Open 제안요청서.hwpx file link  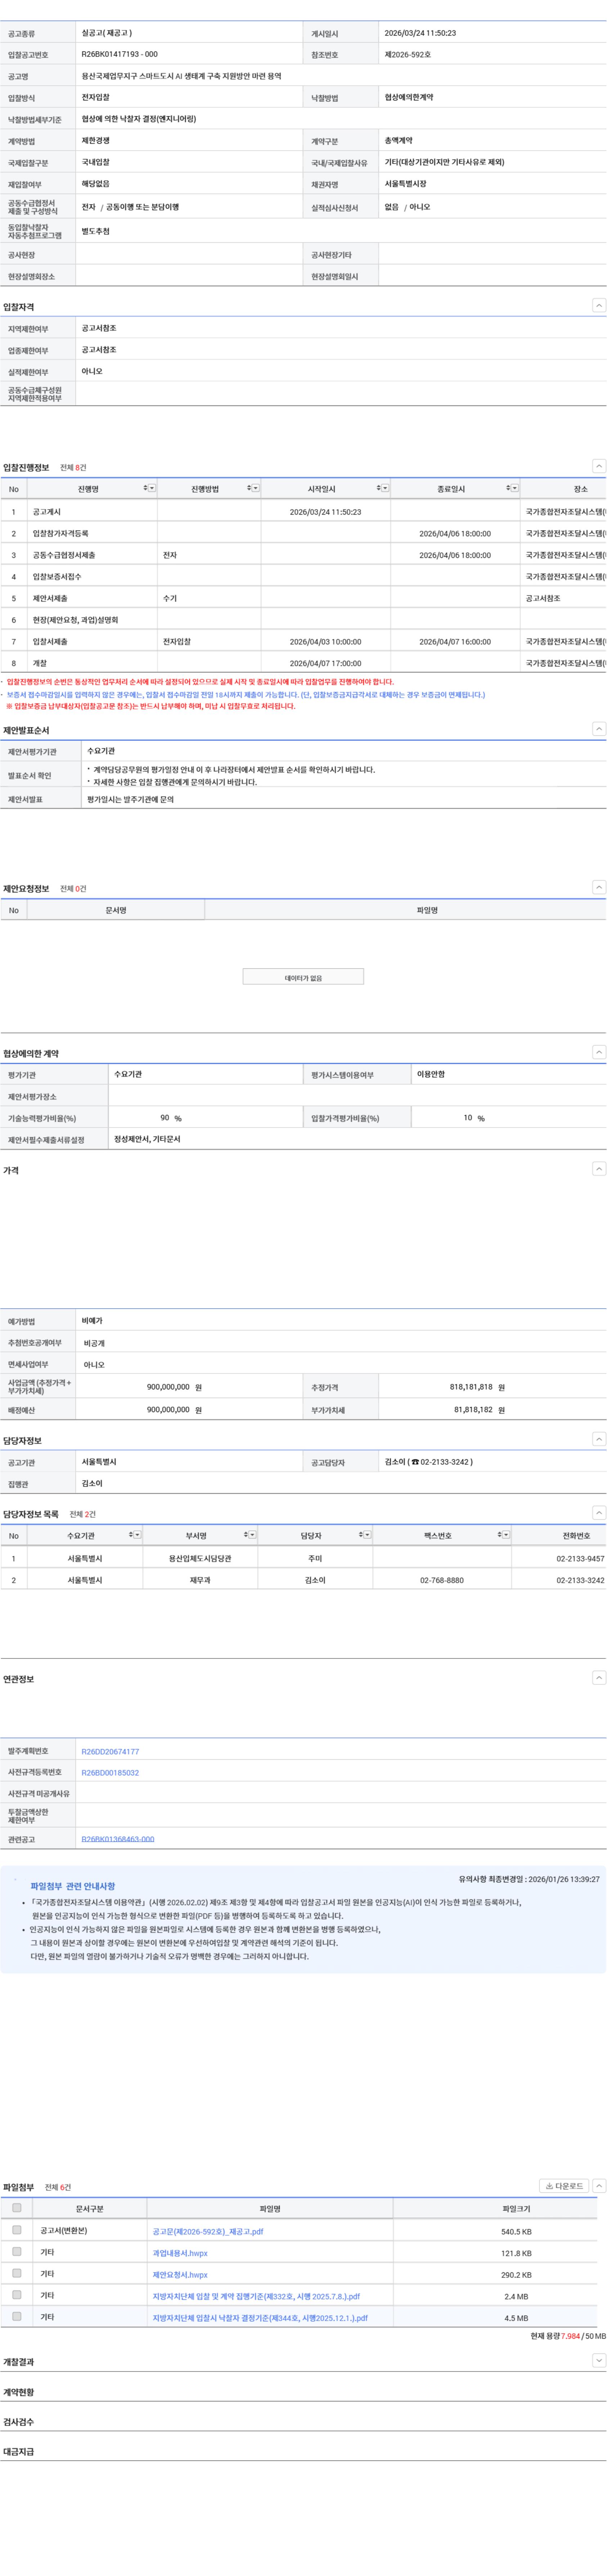click(180, 2274)
